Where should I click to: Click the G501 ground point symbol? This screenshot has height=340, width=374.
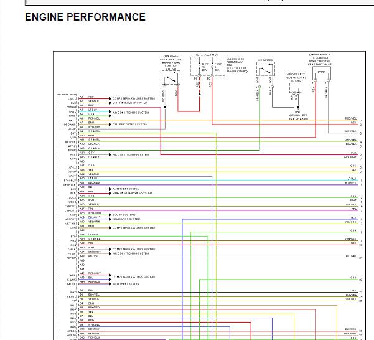pyautogui.click(x=298, y=108)
